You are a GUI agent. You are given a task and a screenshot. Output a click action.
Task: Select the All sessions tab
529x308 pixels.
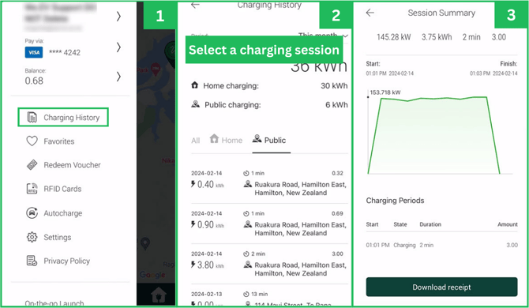[x=195, y=141]
